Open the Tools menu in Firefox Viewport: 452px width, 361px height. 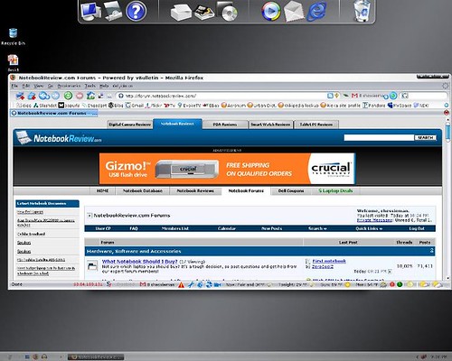coord(89,86)
